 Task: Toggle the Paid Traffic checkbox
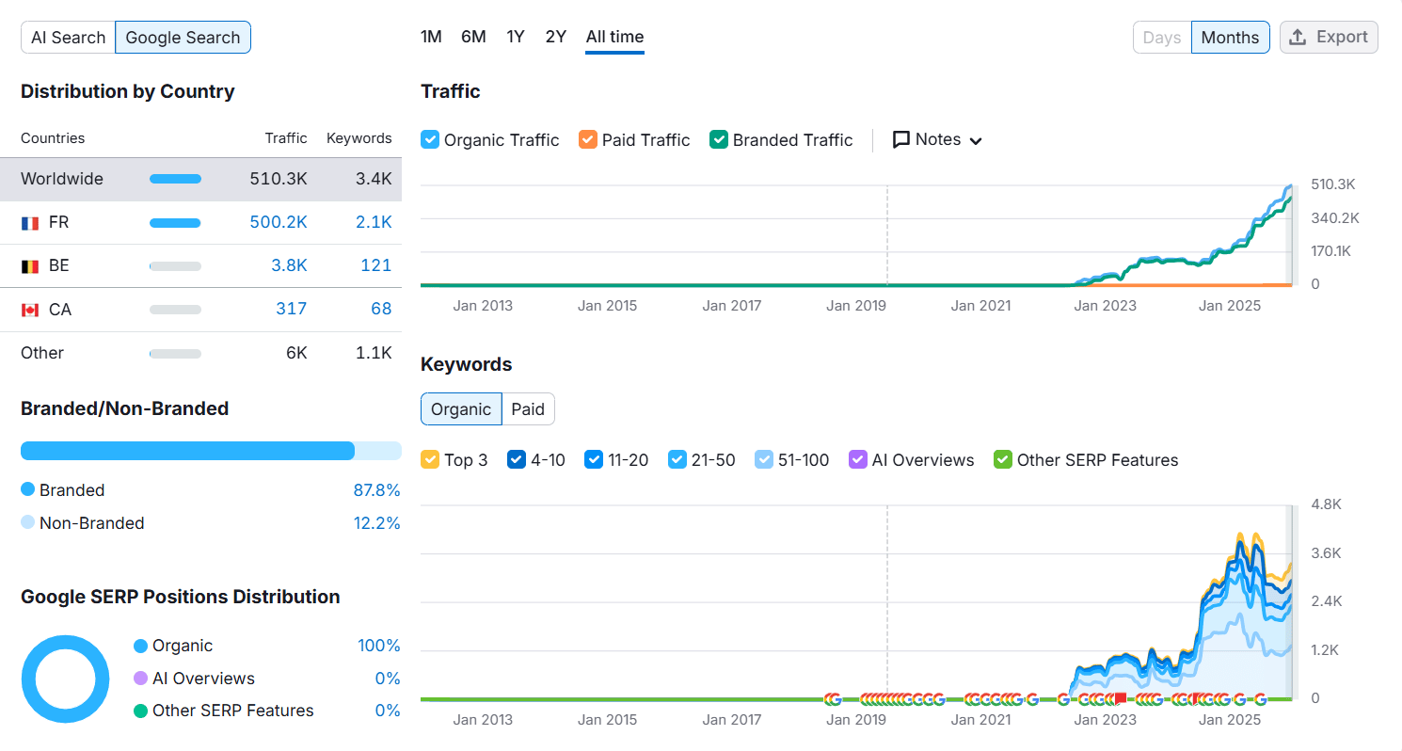tap(588, 140)
